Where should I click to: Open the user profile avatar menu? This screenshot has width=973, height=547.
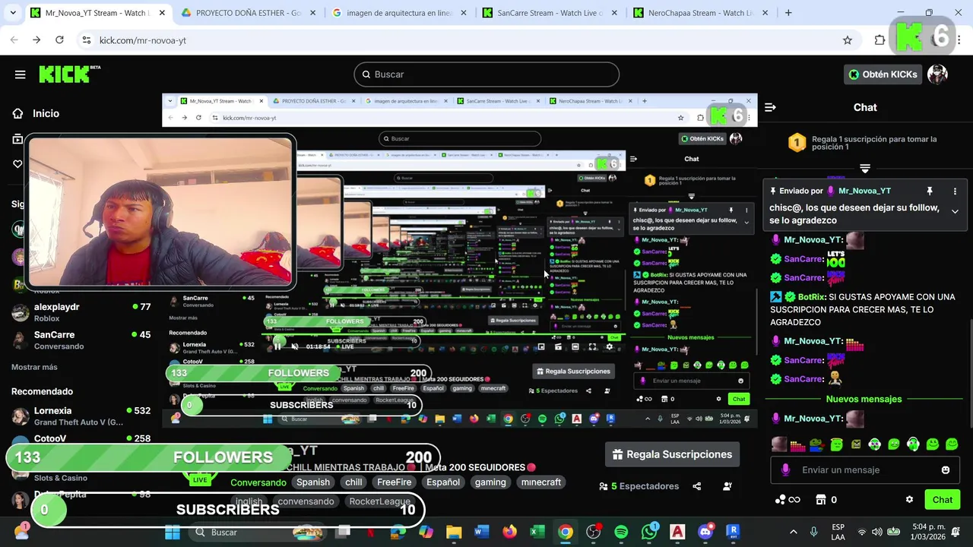(937, 74)
